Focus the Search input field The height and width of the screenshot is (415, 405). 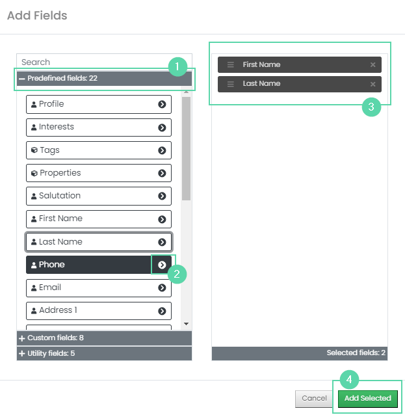[95, 62]
